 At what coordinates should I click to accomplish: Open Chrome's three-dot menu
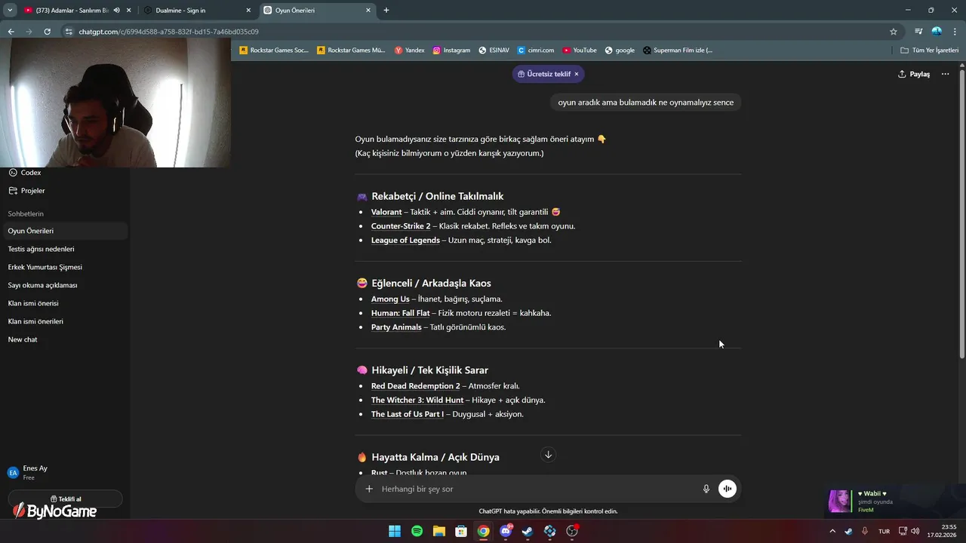955,32
